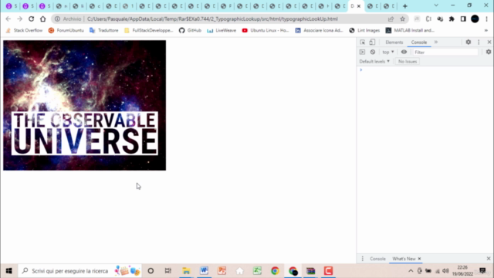
Task: Clear the console with block icon
Action: (x=372, y=52)
